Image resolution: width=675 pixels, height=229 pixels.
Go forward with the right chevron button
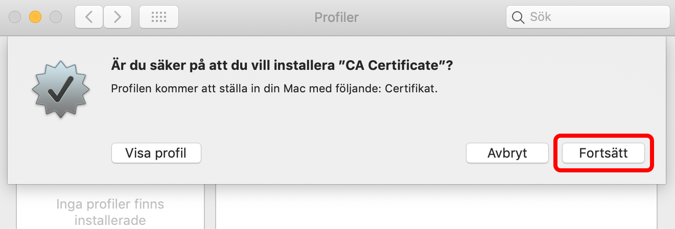tap(118, 17)
